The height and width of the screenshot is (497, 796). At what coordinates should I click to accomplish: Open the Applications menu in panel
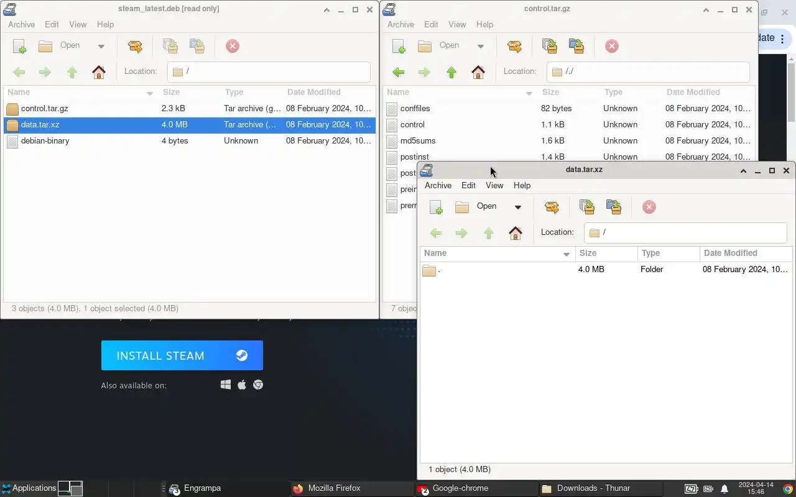[x=29, y=488]
